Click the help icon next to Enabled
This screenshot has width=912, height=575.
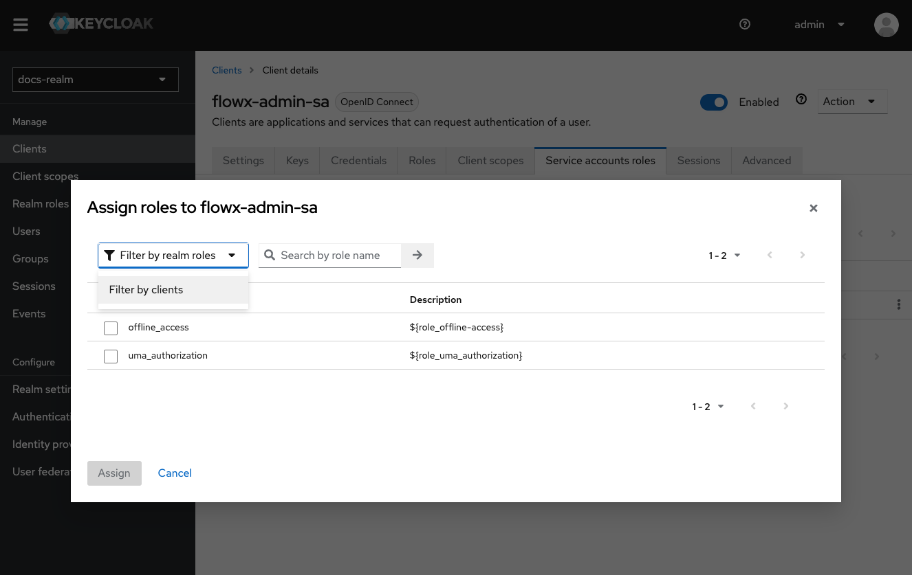coord(801,99)
